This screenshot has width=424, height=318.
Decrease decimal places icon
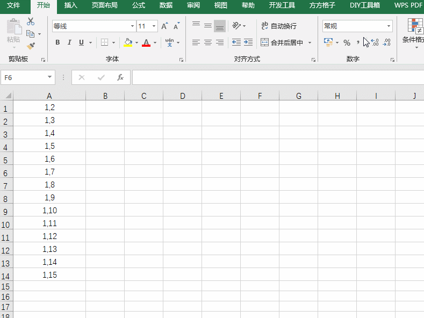coord(387,42)
